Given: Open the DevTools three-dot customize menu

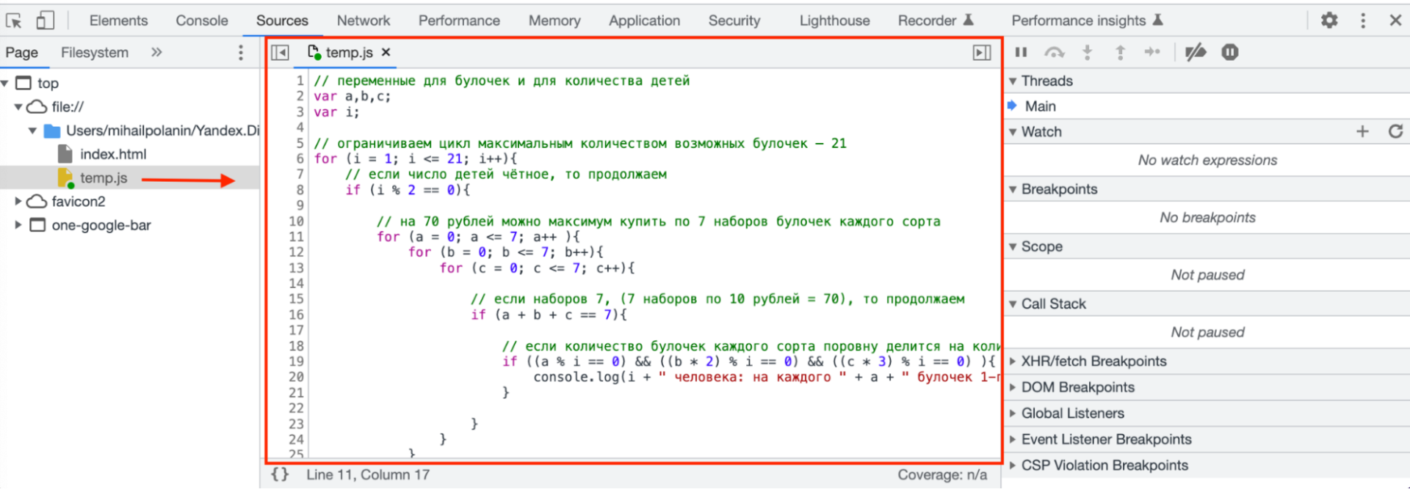Looking at the screenshot, I should (x=1362, y=21).
